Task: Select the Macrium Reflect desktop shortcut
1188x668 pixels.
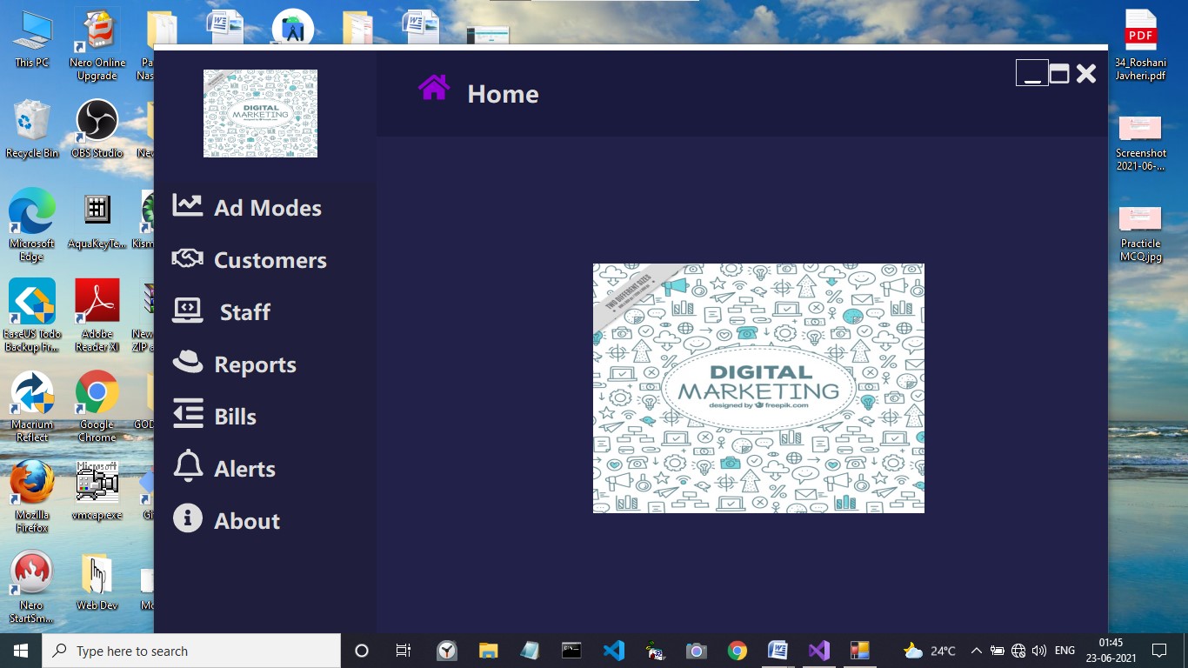Action: coord(32,406)
